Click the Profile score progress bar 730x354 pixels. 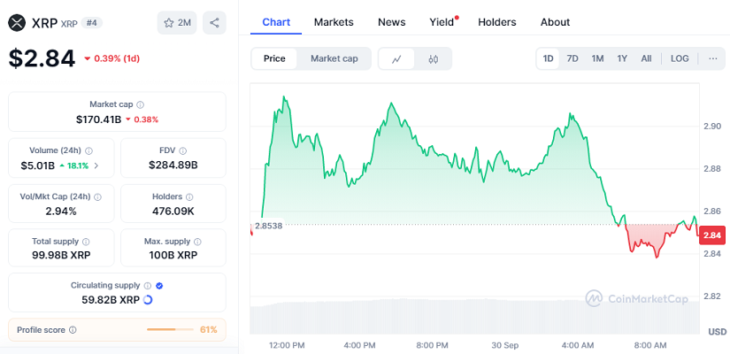170,330
